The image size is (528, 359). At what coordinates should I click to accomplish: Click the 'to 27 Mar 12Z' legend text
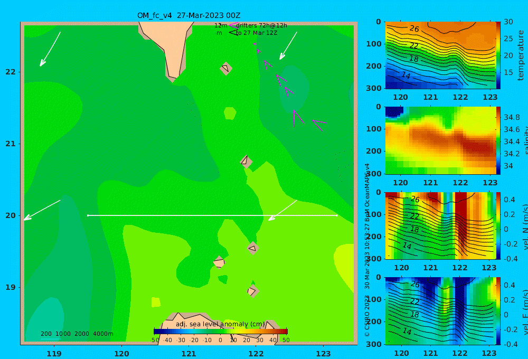(x=257, y=33)
